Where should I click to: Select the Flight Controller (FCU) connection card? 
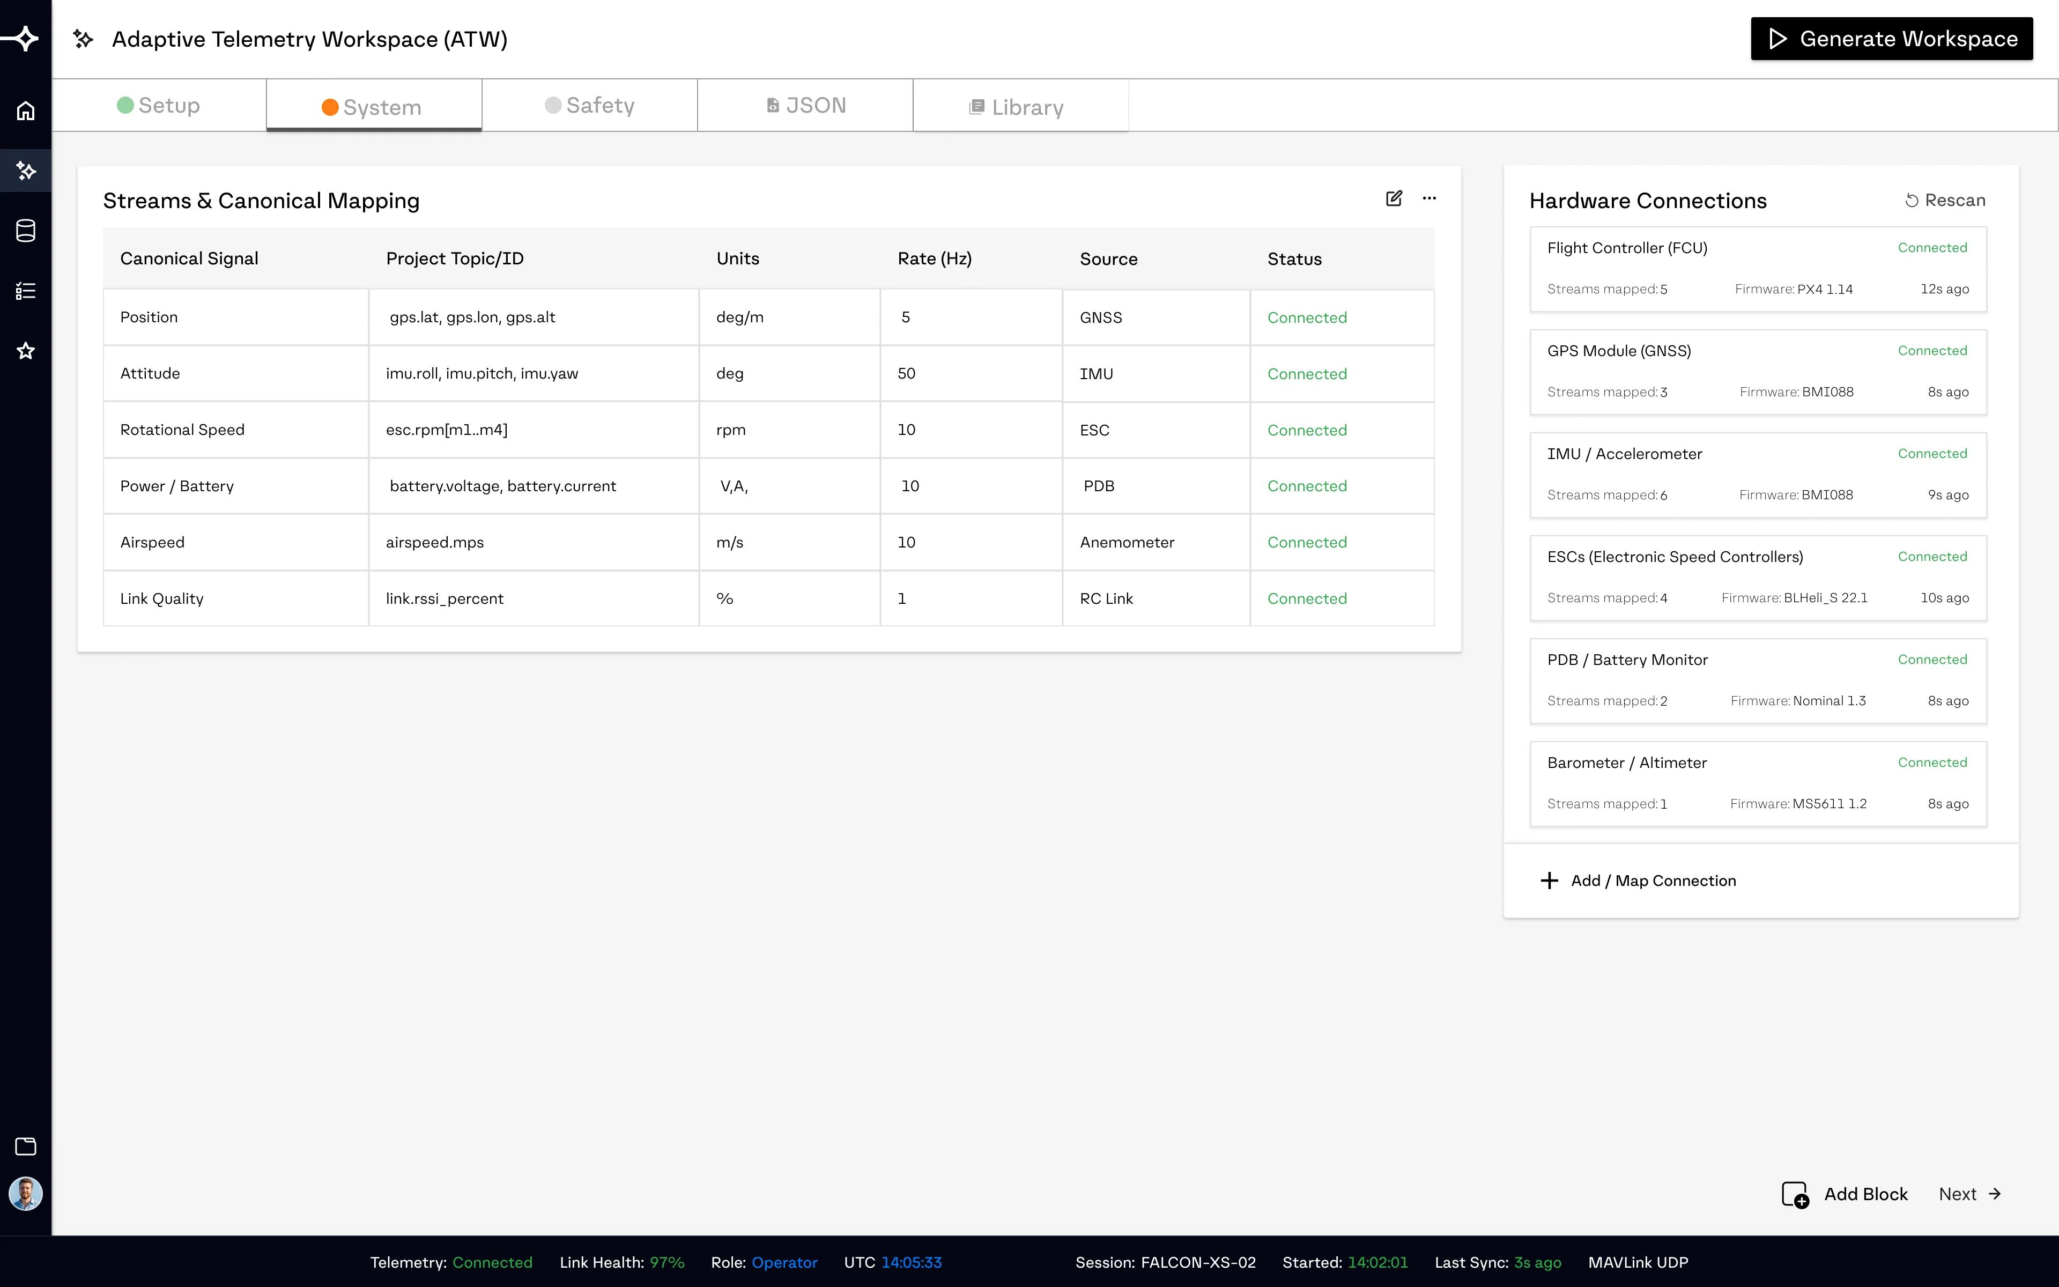(x=1758, y=269)
